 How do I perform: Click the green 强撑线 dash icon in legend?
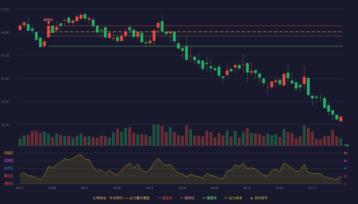[x=204, y=198]
